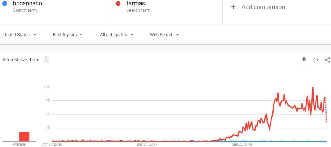Click the red farmasi color dot

click(118, 4)
